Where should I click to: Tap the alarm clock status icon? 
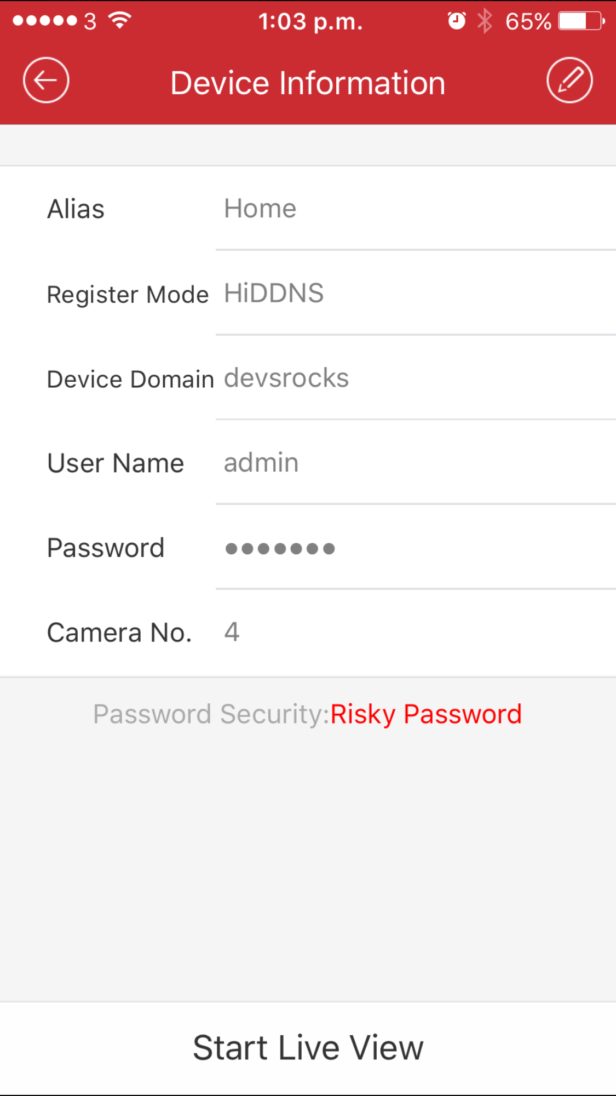tap(457, 21)
